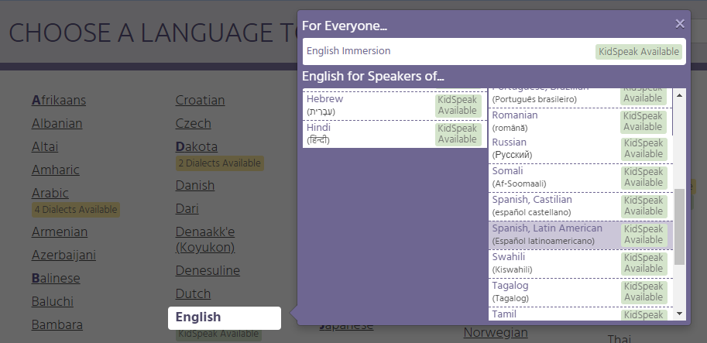Open the Danish language

tap(195, 185)
